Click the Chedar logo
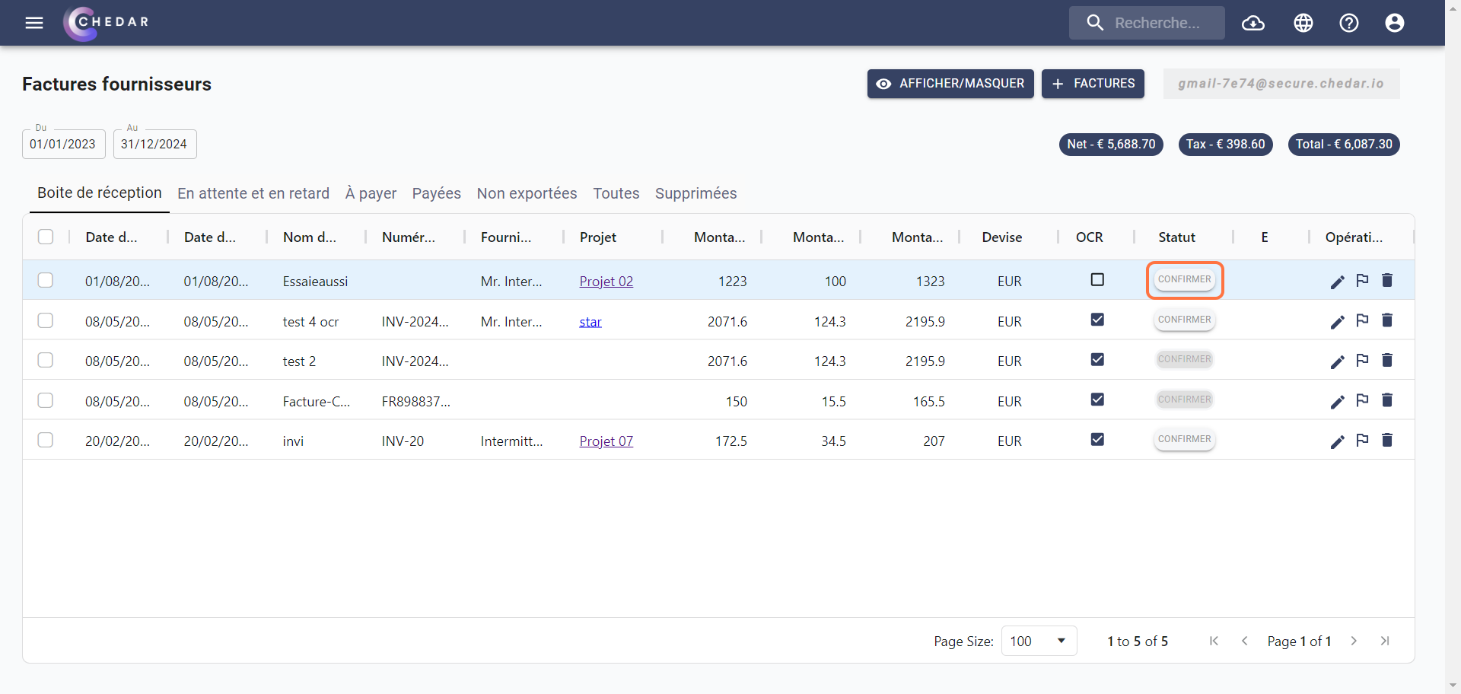1461x694 pixels. [x=107, y=23]
